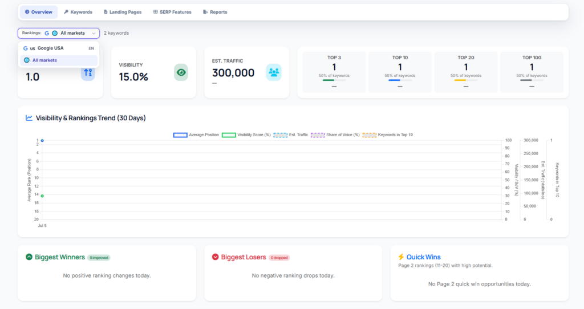The image size is (584, 309).
Task: Click the Google logo in Google USA row
Action: tap(25, 48)
